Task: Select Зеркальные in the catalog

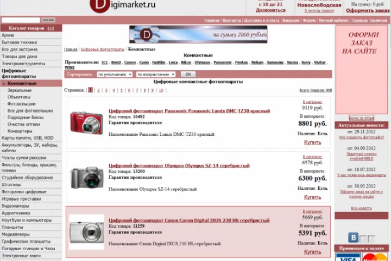Action: point(20,90)
